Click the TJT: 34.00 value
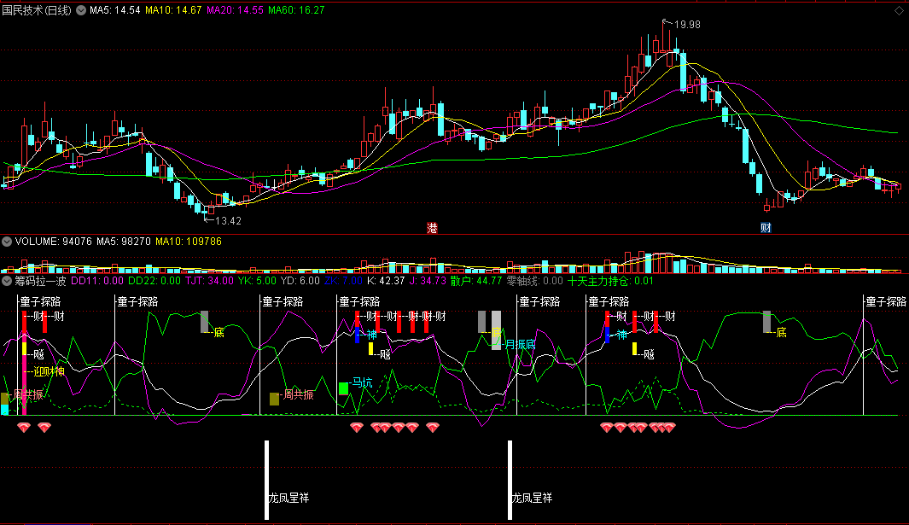Viewport: 909px width, 525px height. (x=209, y=282)
